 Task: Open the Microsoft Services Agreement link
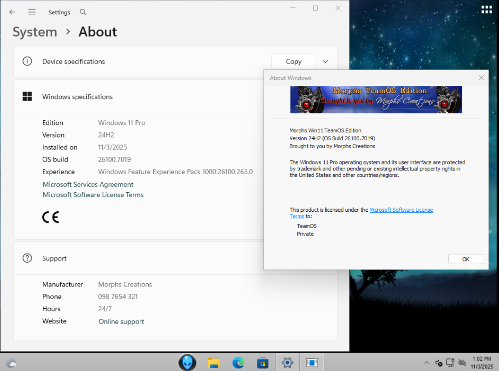coord(88,184)
